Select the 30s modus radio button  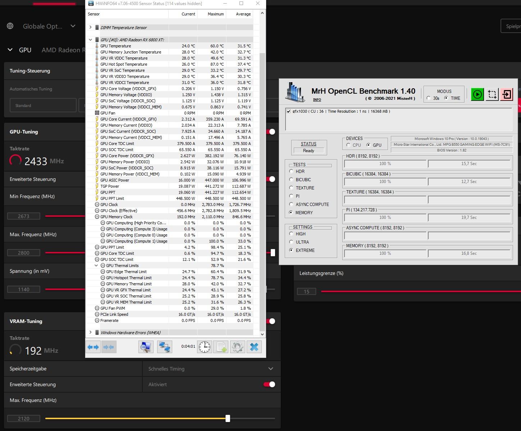(429, 98)
